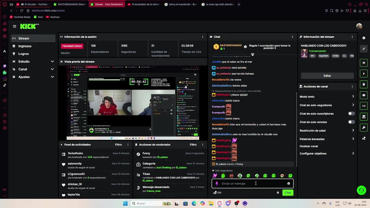Open Información de la sesión three-dot menu
Viewport: 370px width, 208px height.
[203, 37]
